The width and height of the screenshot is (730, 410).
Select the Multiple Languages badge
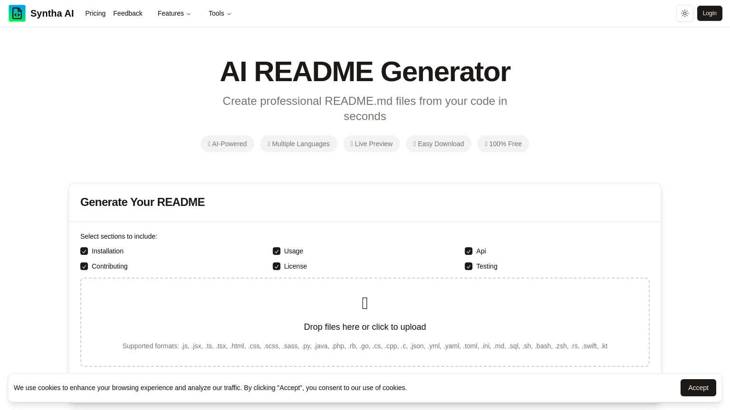point(298,144)
